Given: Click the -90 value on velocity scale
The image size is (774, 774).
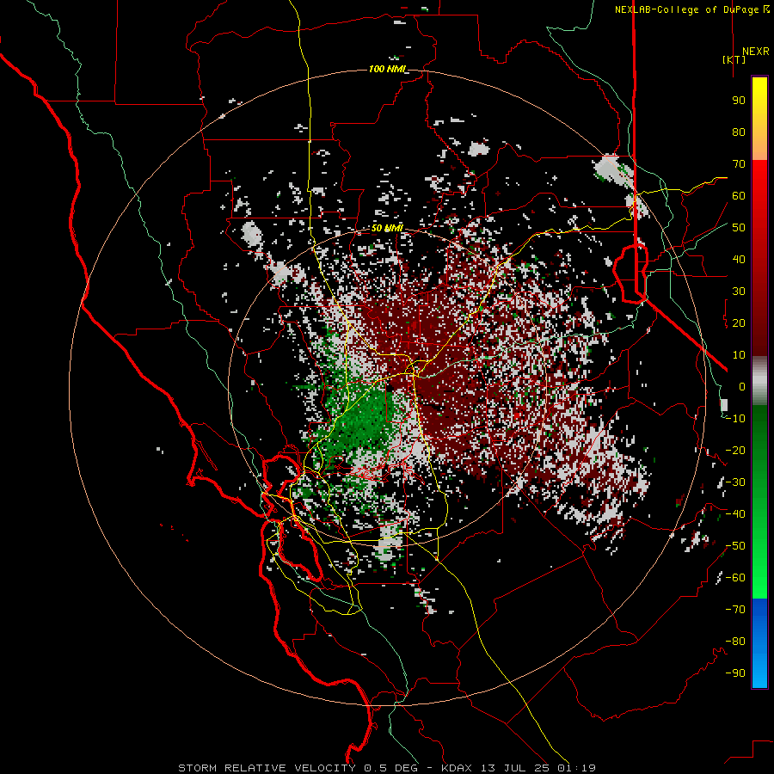Looking at the screenshot, I should coord(735,673).
